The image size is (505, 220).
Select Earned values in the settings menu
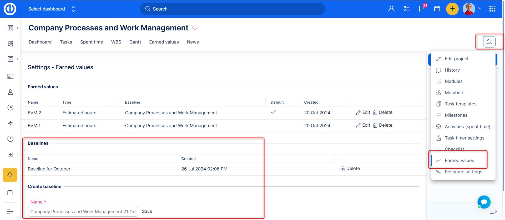pos(459,160)
